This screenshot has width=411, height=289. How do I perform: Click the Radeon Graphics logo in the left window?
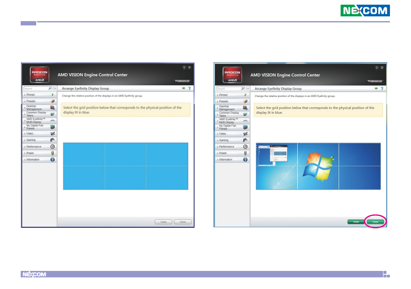pyautogui.click(x=40, y=75)
